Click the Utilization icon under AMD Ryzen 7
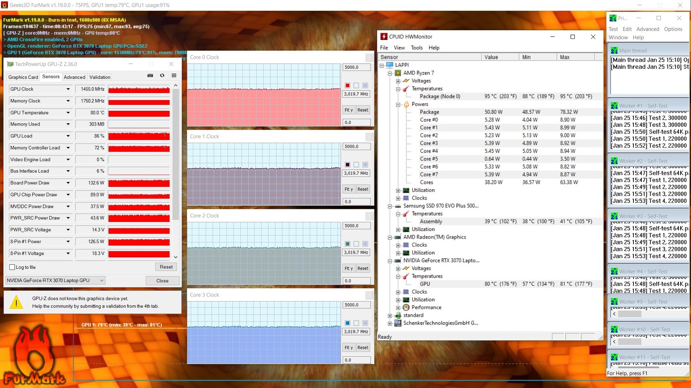691x388 pixels. 406,190
